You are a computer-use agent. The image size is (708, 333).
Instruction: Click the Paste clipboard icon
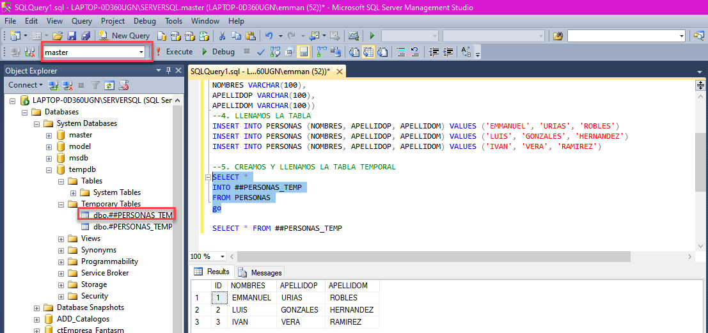(251, 36)
